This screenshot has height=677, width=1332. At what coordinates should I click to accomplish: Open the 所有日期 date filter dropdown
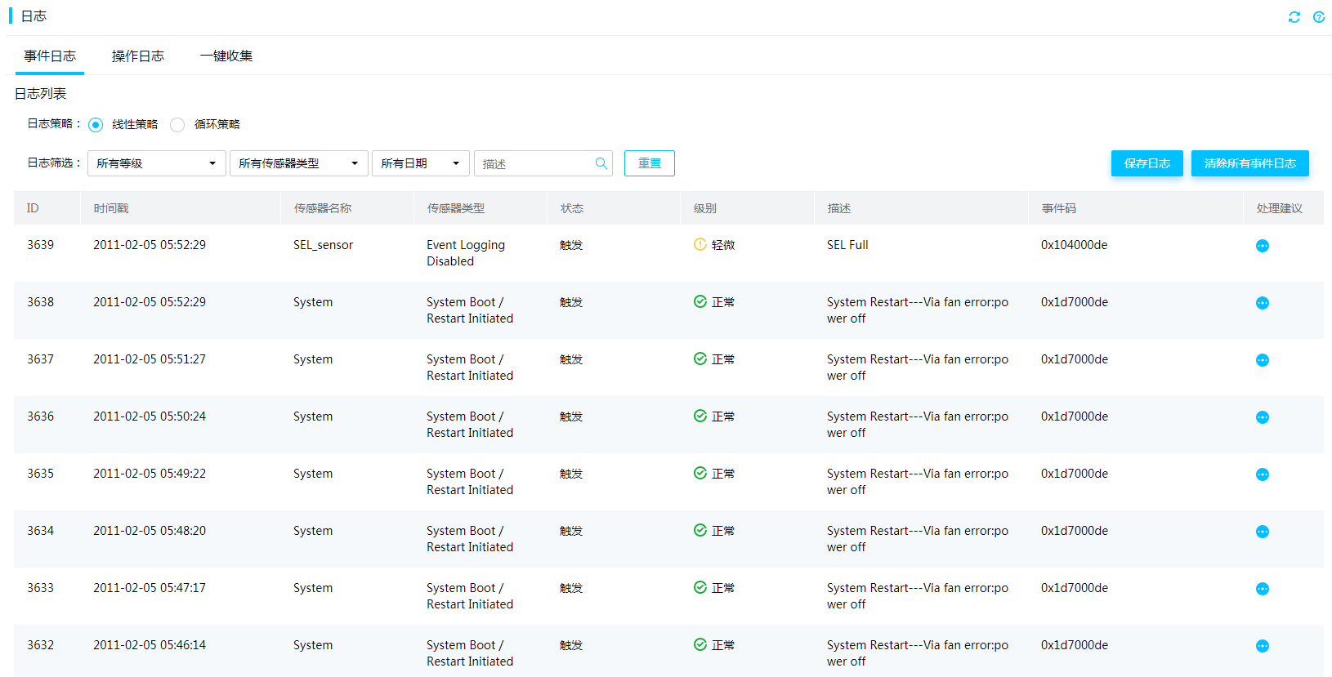point(421,163)
